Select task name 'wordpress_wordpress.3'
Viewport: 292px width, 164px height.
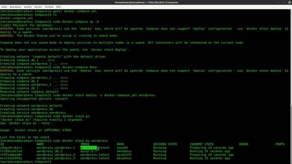[x=56, y=158]
